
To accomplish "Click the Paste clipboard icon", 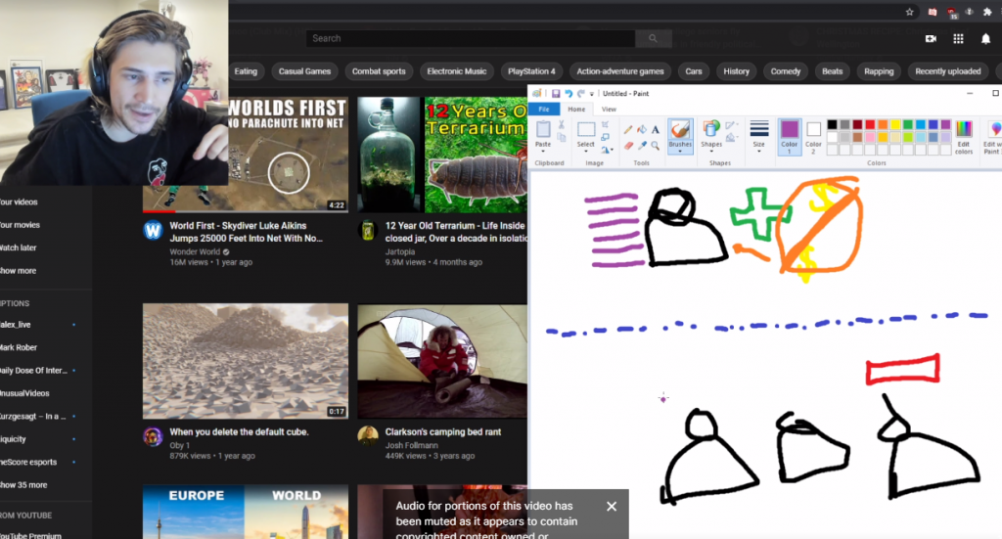I will [x=543, y=130].
